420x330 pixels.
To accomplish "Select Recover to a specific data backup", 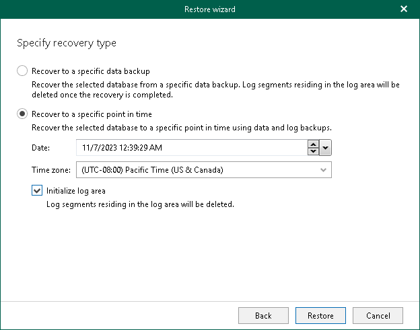I will coord(22,71).
